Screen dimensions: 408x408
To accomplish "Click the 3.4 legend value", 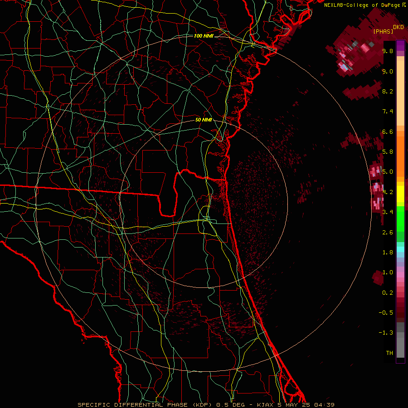I will (388, 212).
